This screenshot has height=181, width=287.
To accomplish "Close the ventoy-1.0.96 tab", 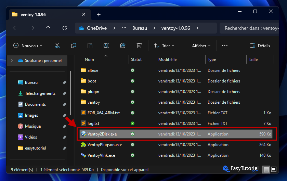I will click(84, 14).
